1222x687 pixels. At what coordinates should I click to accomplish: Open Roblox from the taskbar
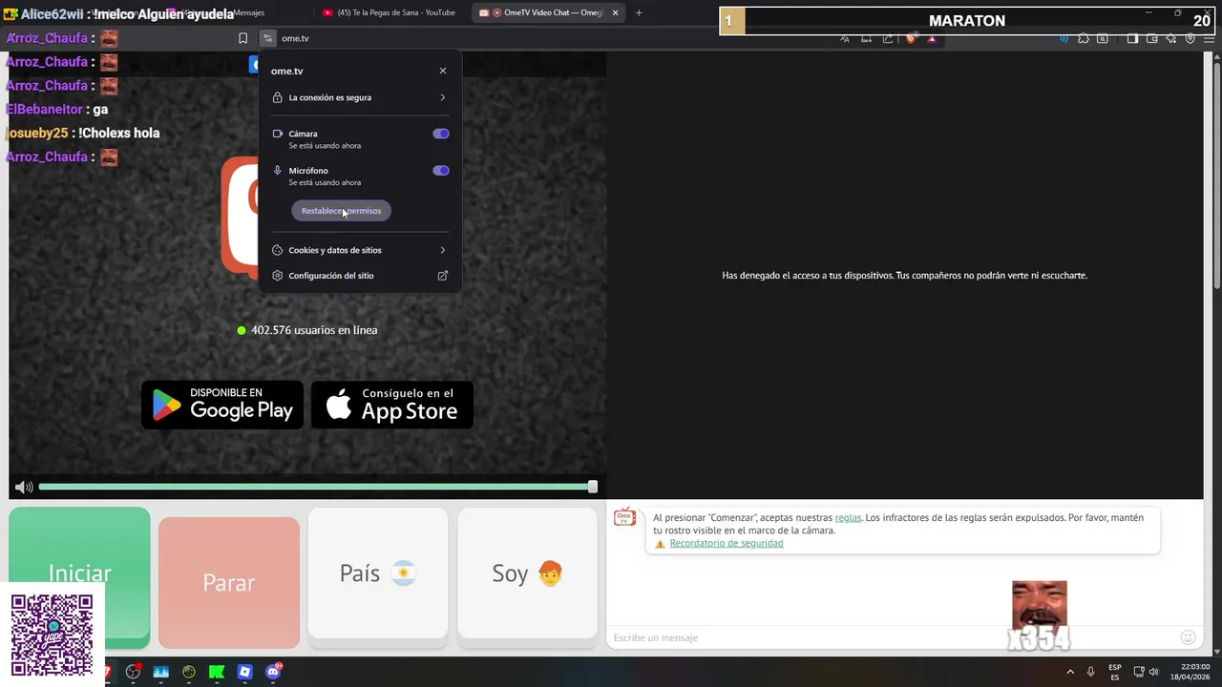(x=244, y=672)
